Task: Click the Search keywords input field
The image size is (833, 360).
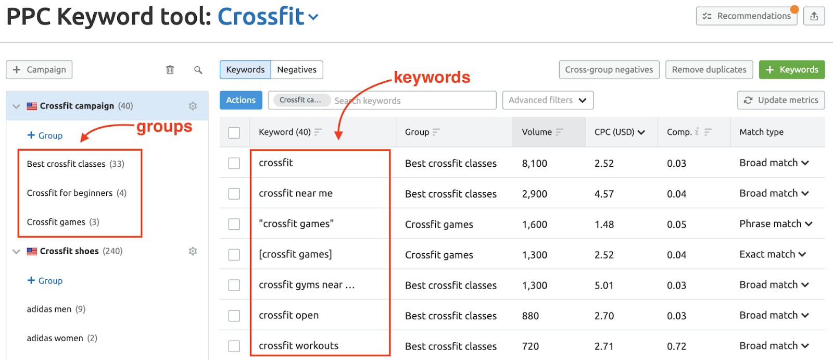Action: (411, 101)
